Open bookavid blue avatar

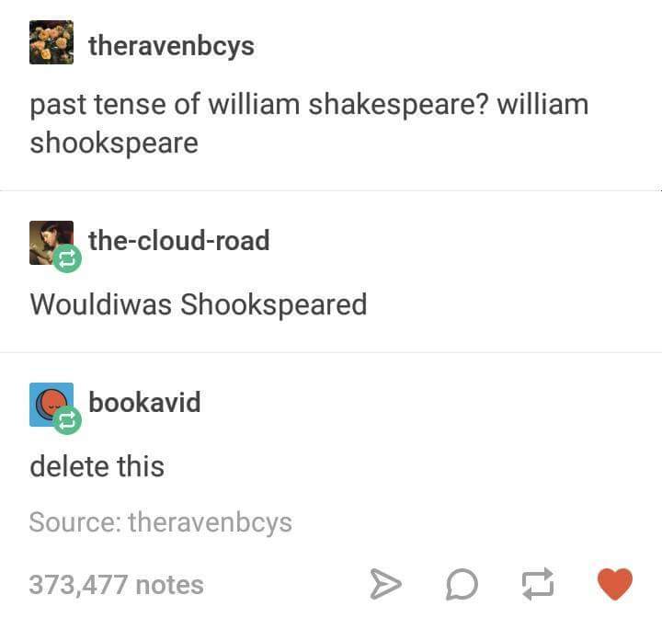tap(51, 405)
